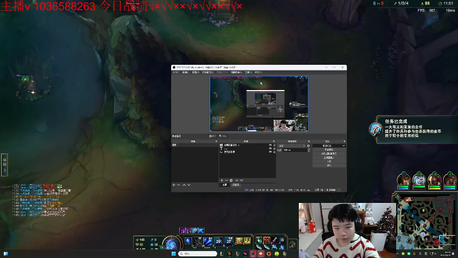
Task: Open the Filters button beside Properties
Action: coord(223,136)
